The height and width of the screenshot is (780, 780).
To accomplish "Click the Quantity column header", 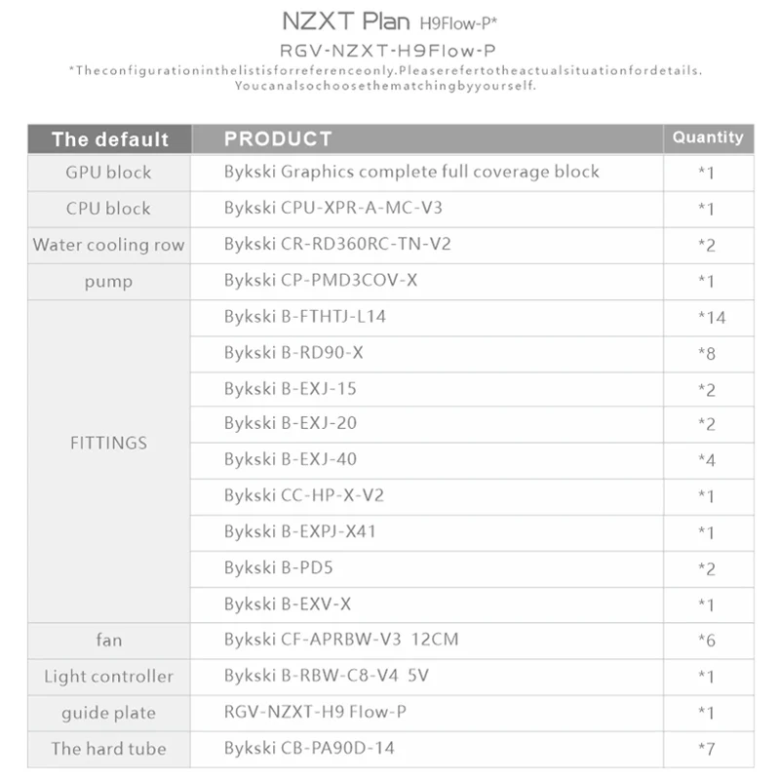I will coord(708,137).
